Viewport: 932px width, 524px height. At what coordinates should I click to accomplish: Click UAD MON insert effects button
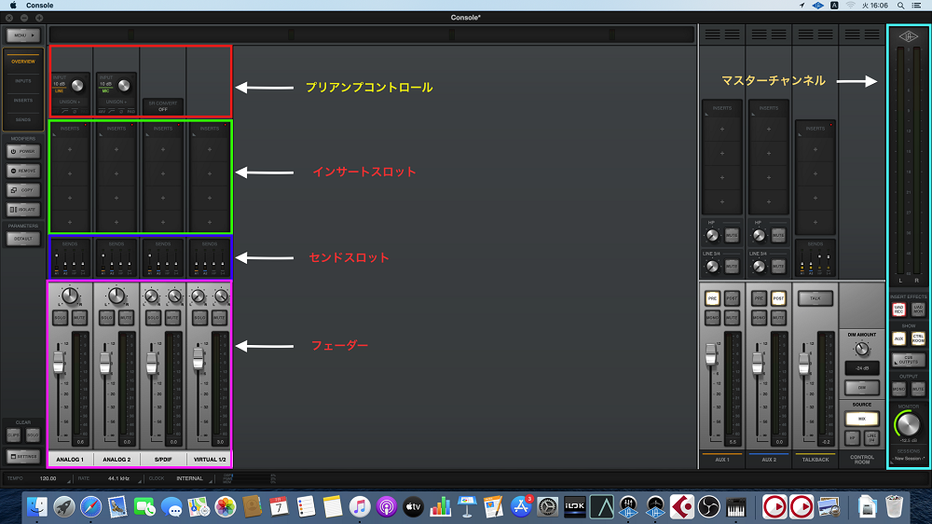[918, 310]
